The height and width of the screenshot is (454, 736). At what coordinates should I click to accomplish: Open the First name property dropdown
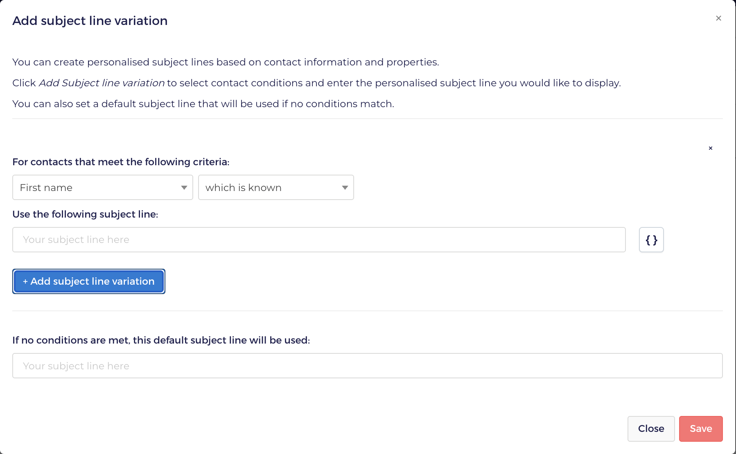pos(103,187)
